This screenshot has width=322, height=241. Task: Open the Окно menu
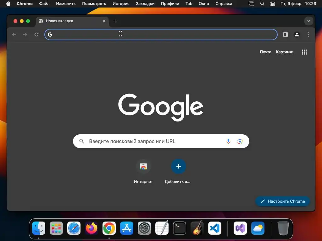pyautogui.click(x=204, y=4)
